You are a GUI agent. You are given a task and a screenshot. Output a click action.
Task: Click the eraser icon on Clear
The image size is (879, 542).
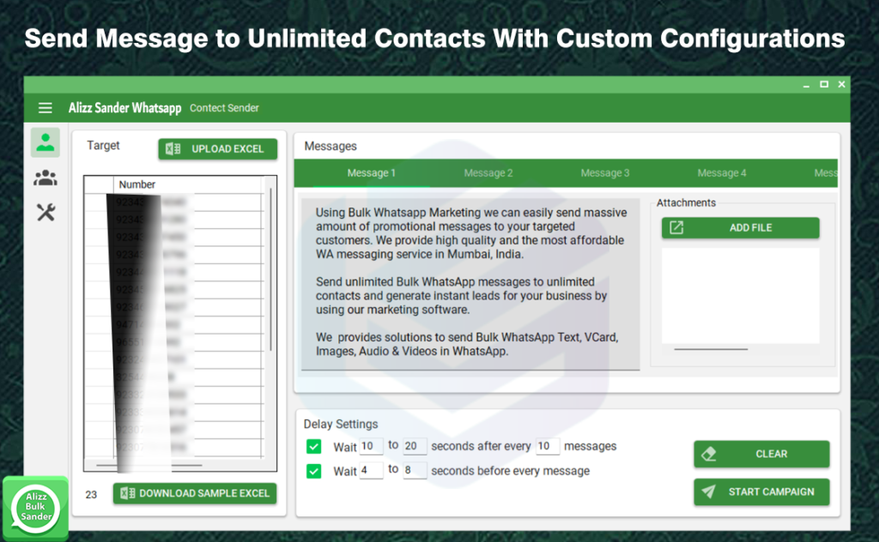pos(709,454)
